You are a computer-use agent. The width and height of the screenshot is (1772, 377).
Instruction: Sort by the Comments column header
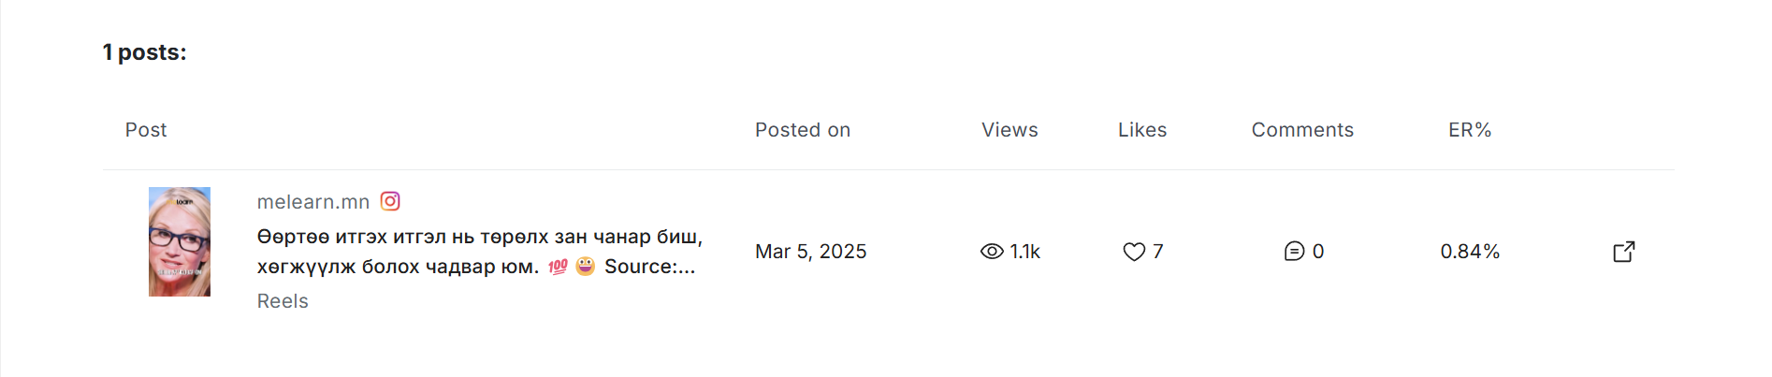pyautogui.click(x=1302, y=130)
